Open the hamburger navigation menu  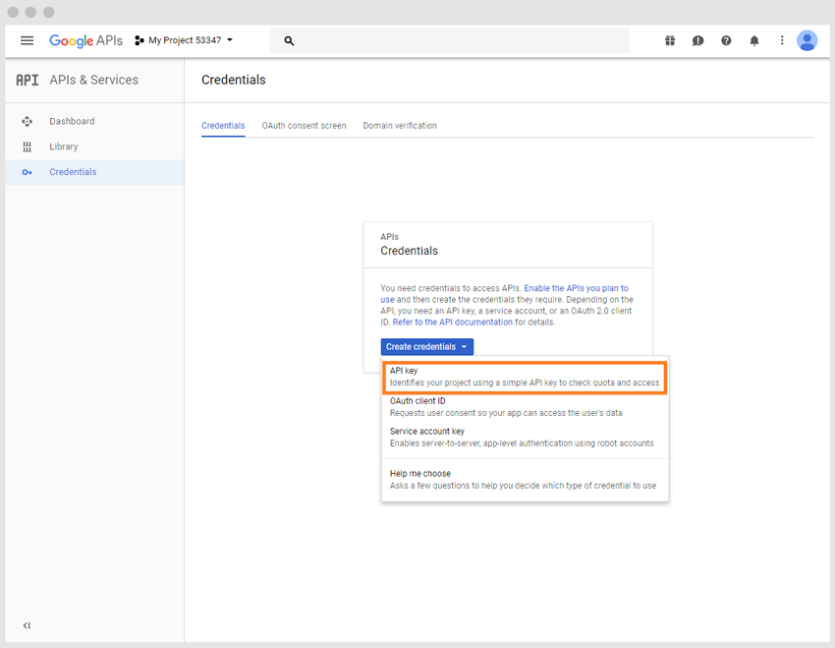(27, 40)
